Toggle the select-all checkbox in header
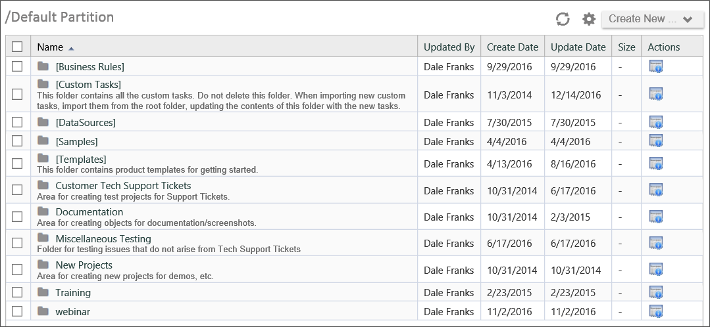Screen dimensions: 710x327 pos(17,47)
